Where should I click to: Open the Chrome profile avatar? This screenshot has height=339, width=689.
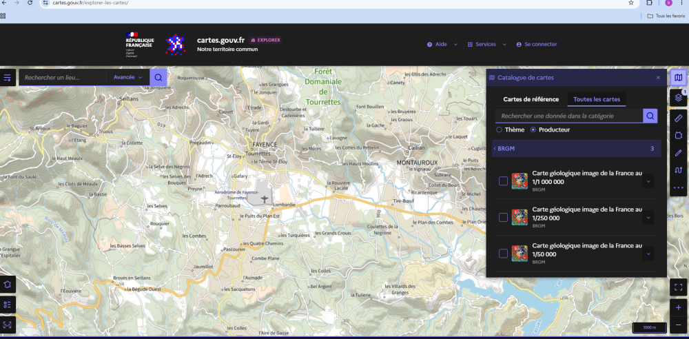(x=669, y=3)
